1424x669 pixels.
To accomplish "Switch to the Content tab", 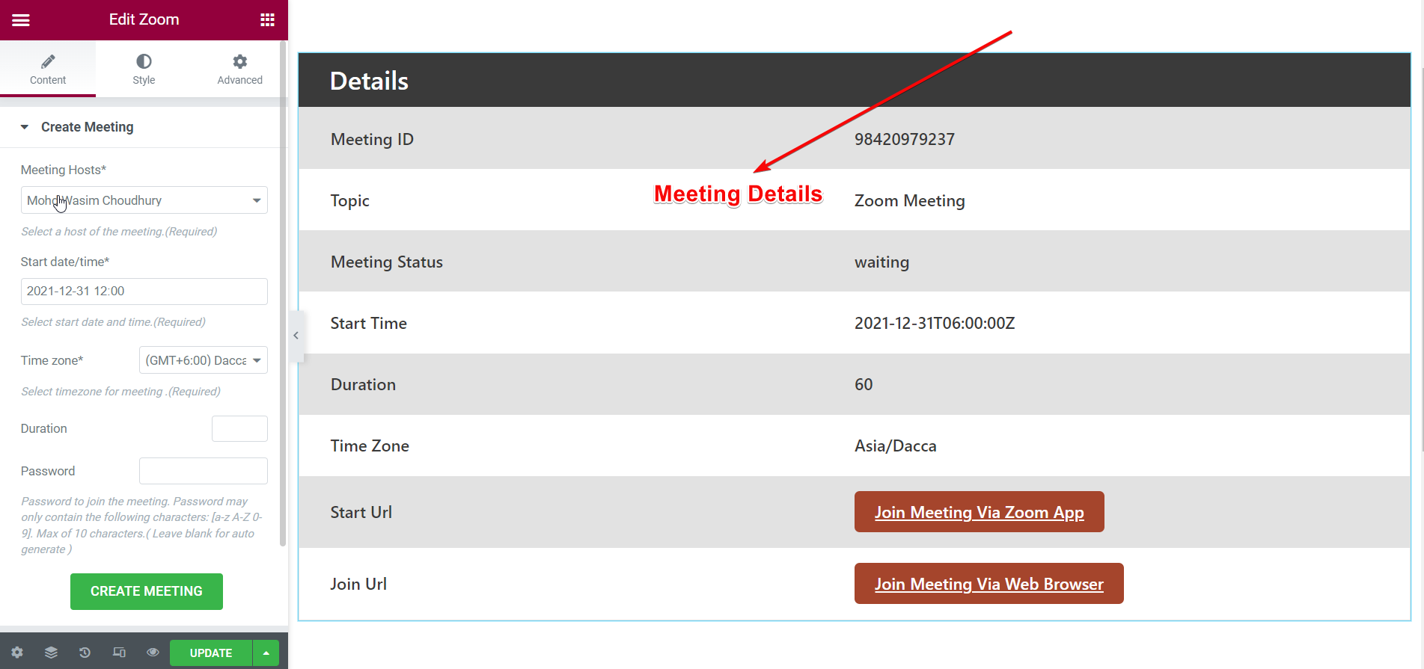I will tap(48, 69).
